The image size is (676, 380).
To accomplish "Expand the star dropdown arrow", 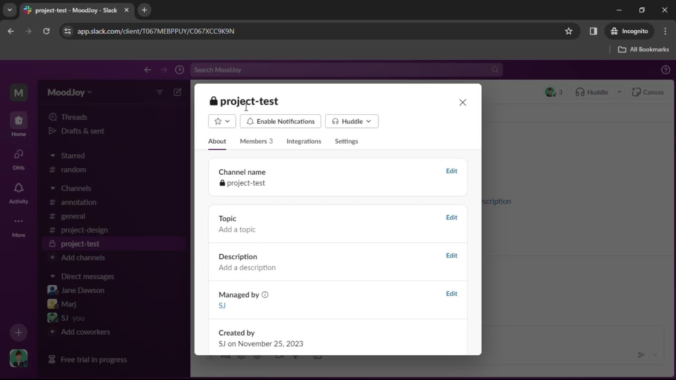I will coord(227,121).
